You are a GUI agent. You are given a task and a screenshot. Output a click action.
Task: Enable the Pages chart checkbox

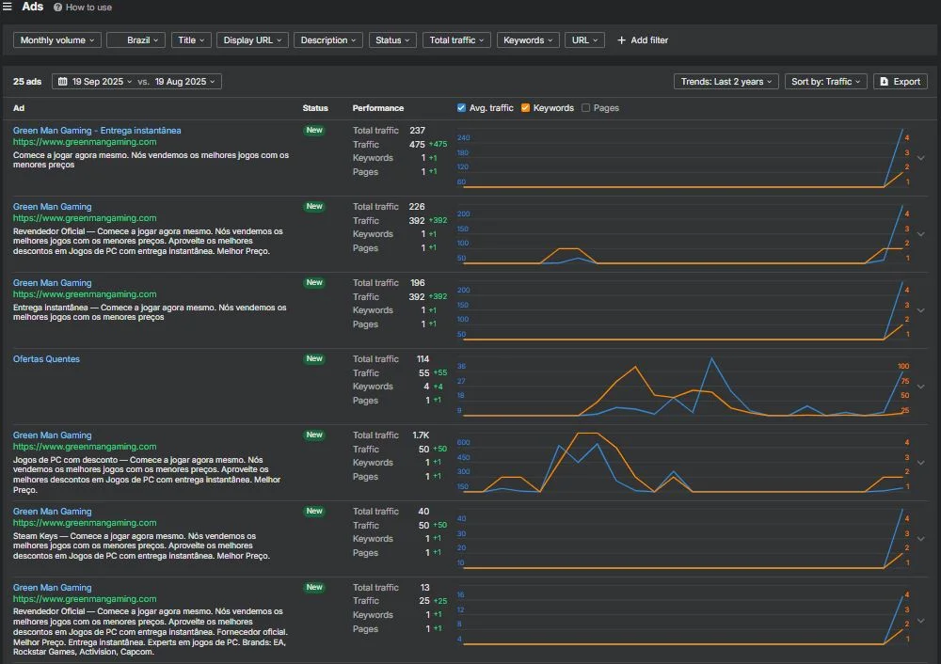[585, 108]
